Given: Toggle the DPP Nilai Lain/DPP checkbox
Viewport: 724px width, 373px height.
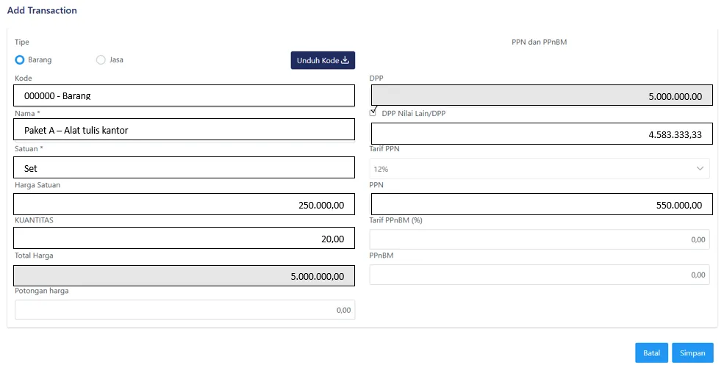Looking at the screenshot, I should (373, 113).
